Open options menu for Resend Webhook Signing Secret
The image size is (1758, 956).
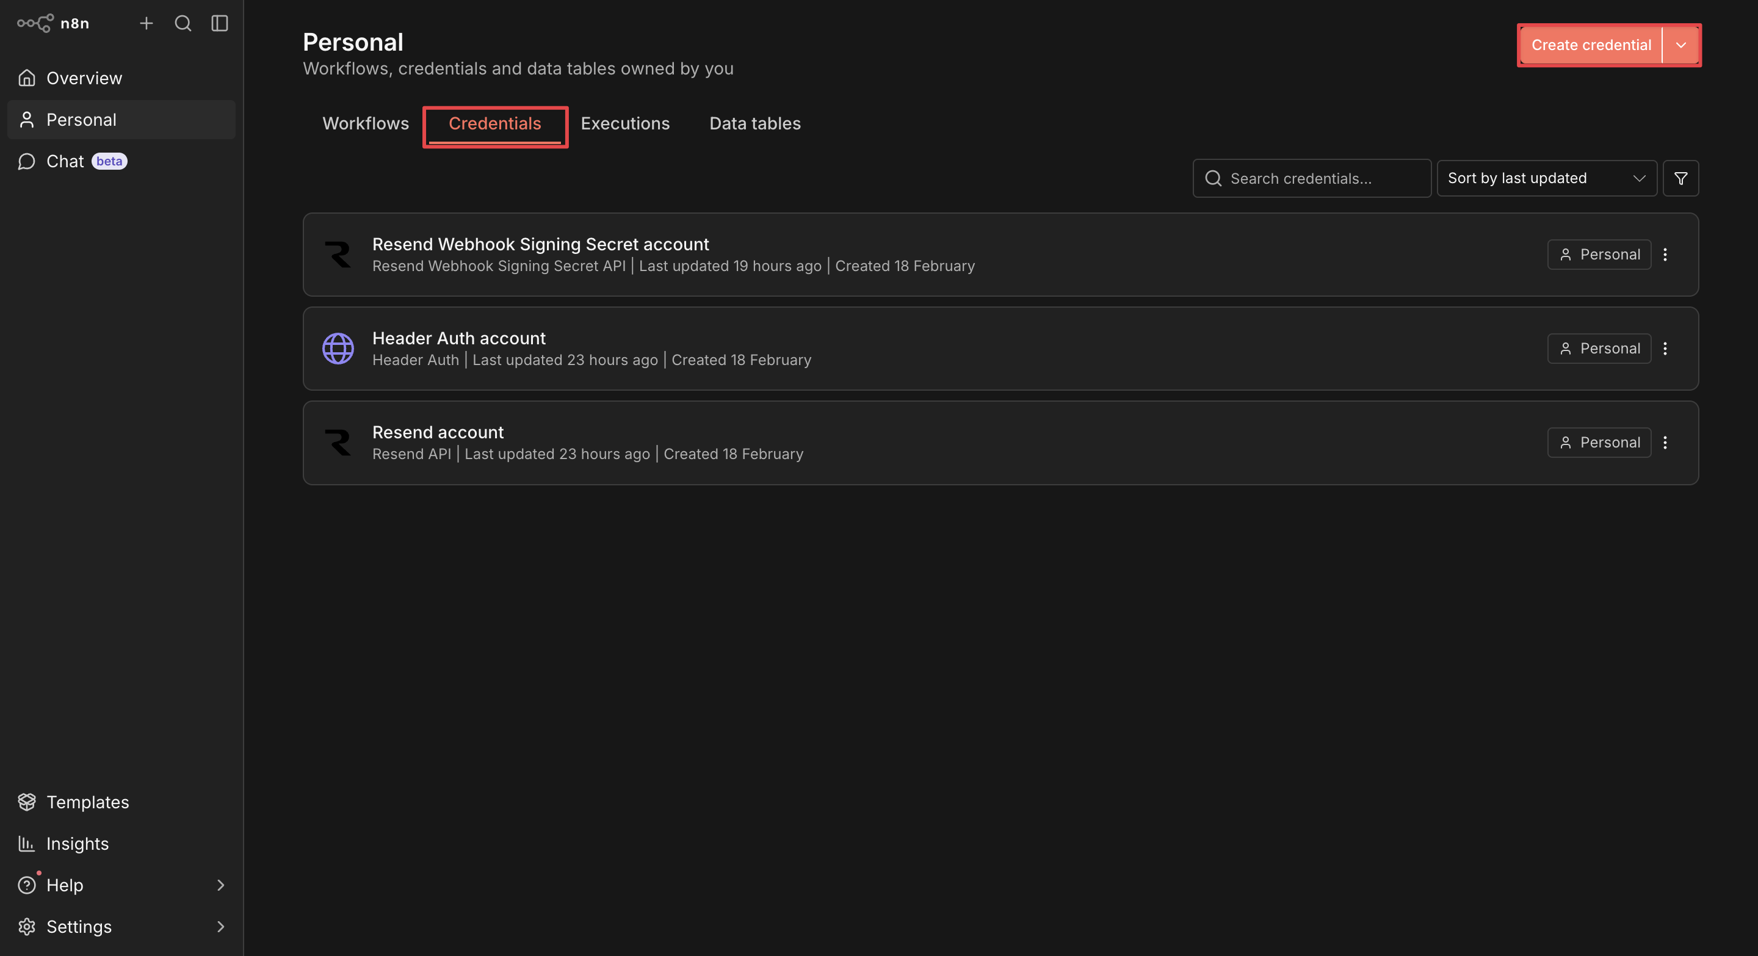pos(1665,255)
